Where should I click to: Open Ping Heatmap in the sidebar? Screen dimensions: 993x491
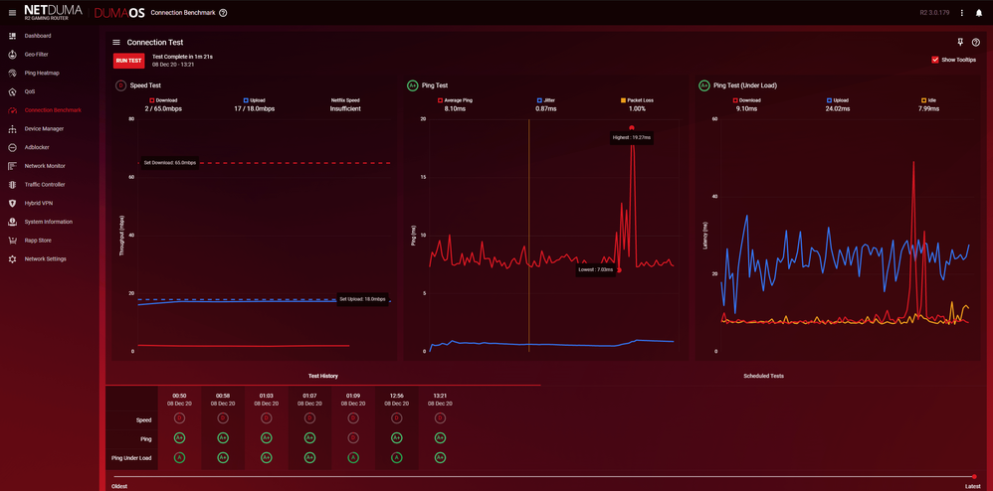pos(41,73)
